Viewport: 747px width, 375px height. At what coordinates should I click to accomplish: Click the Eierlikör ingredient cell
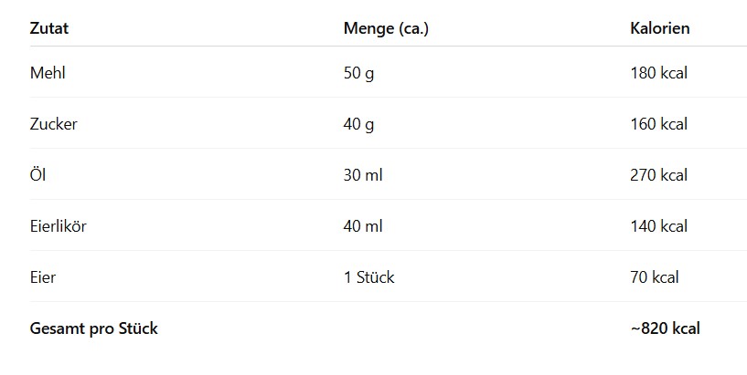pos(58,226)
